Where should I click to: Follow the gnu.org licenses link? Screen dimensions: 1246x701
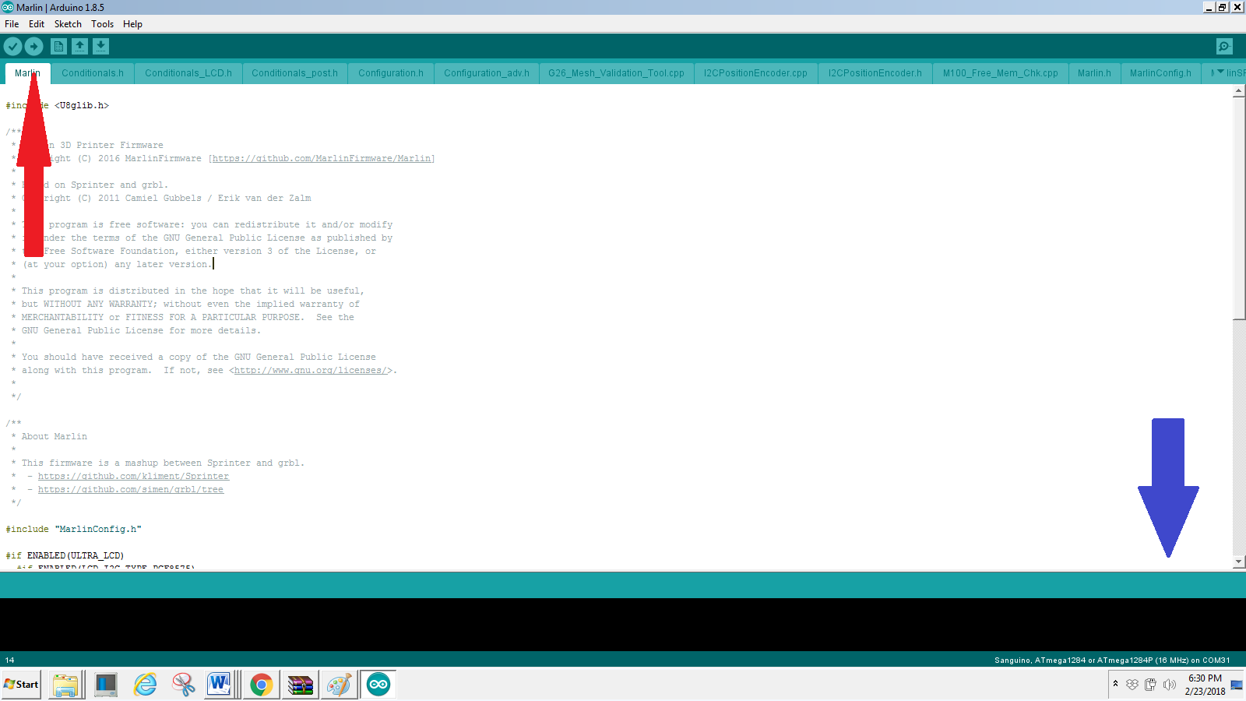pyautogui.click(x=311, y=370)
